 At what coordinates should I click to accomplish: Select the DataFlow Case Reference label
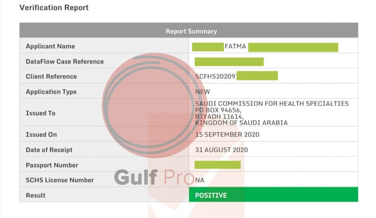(65, 61)
